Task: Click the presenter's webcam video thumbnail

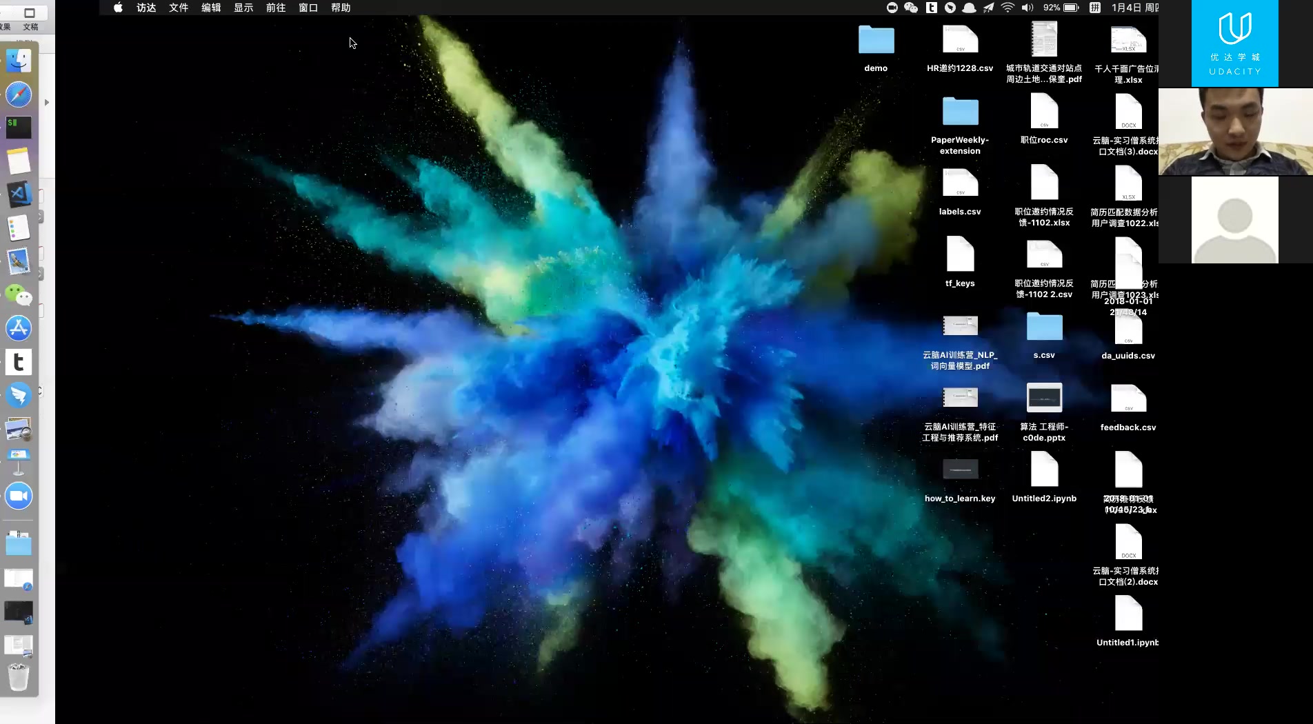Action: point(1236,132)
